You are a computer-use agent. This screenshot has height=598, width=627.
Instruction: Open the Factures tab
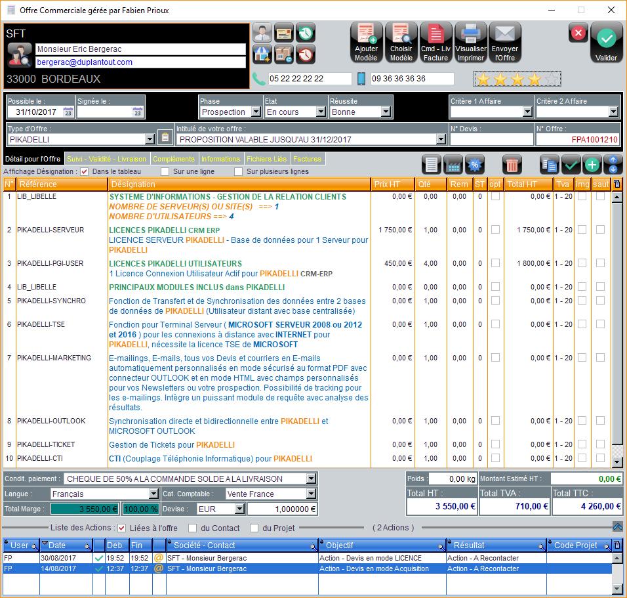(307, 159)
